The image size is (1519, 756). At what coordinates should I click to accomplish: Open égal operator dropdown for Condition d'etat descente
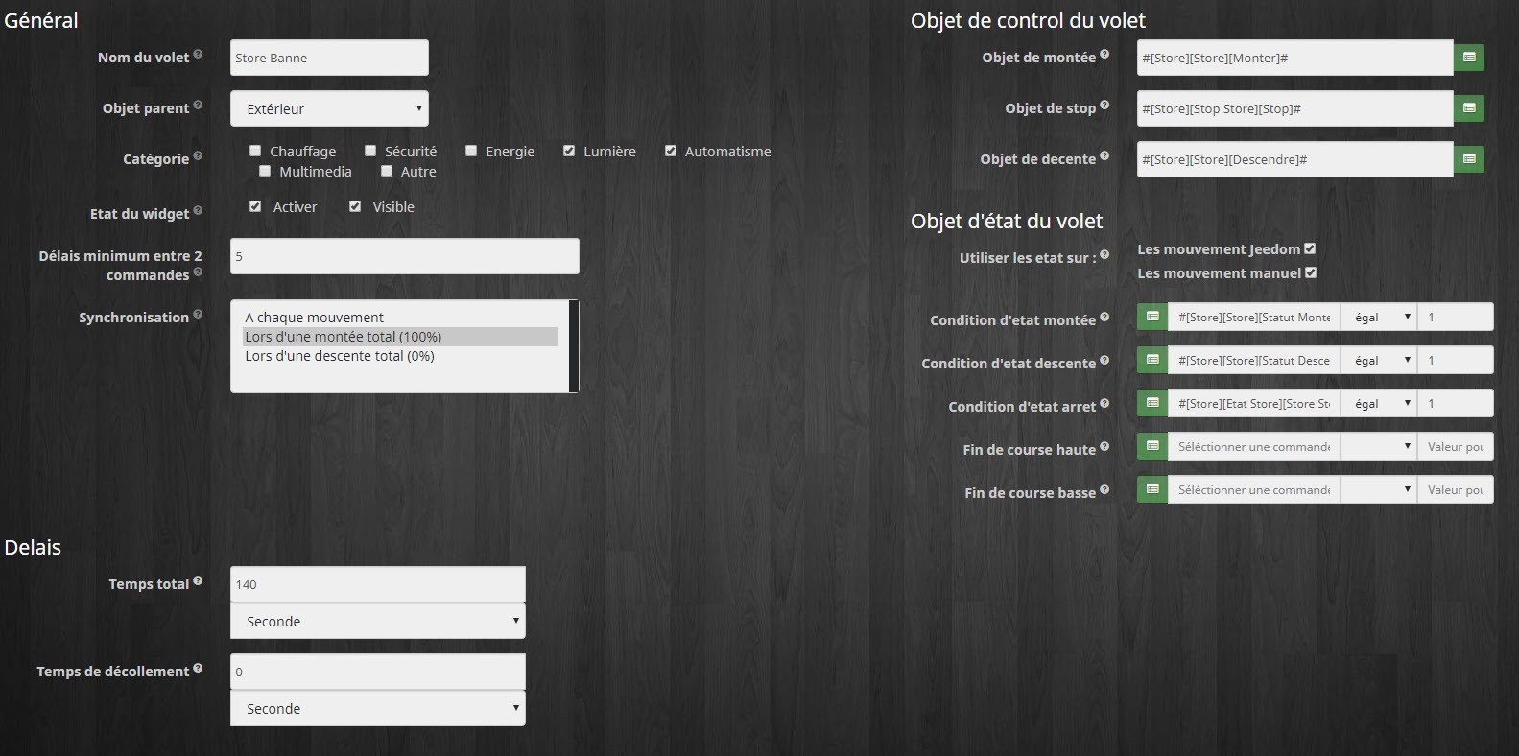pyautogui.click(x=1379, y=360)
